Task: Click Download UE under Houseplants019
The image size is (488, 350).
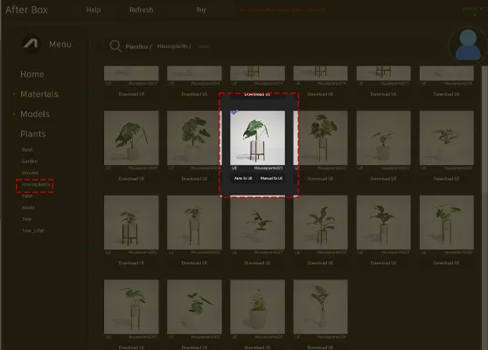Action: [x=131, y=179]
